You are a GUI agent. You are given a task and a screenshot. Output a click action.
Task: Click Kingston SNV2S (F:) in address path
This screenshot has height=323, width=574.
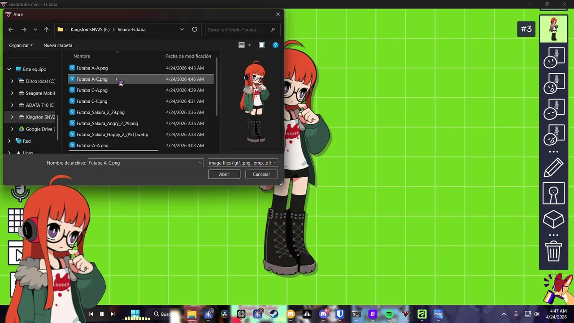click(x=90, y=30)
